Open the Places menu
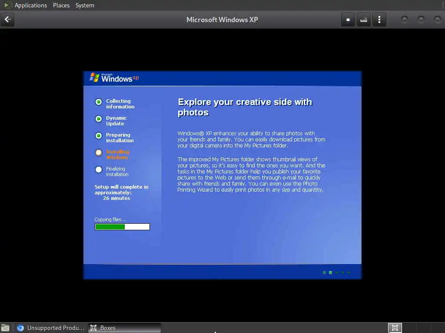 (x=61, y=5)
